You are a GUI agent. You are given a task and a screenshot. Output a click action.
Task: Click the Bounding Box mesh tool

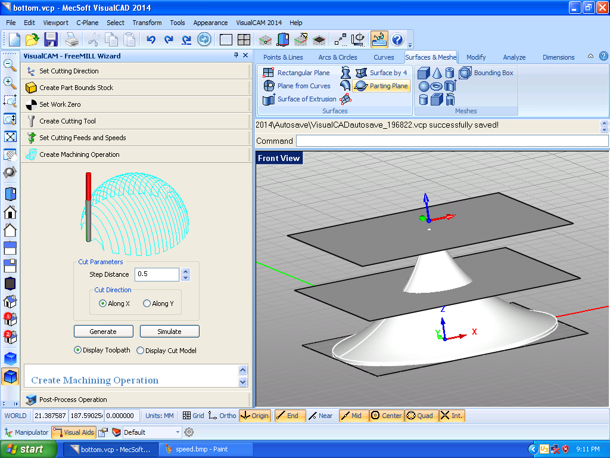coord(486,72)
